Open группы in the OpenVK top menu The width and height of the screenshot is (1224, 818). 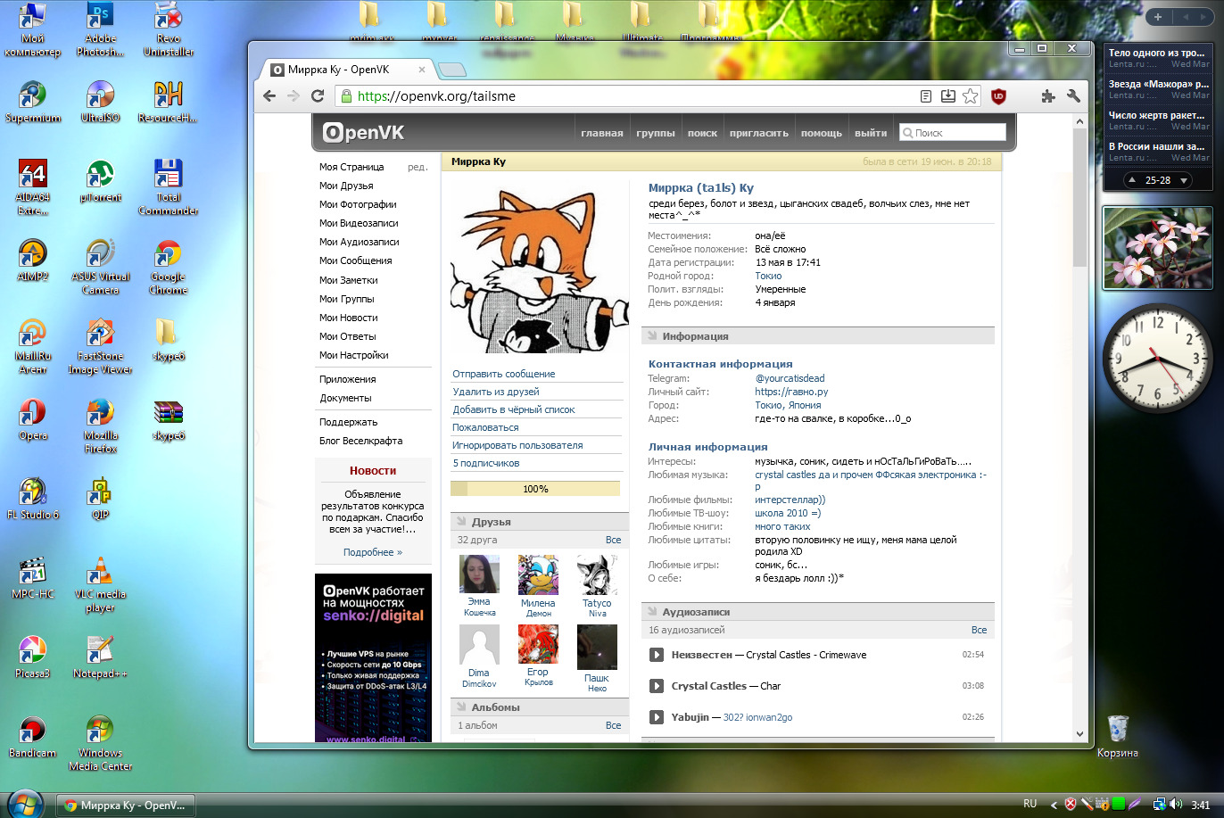[656, 133]
